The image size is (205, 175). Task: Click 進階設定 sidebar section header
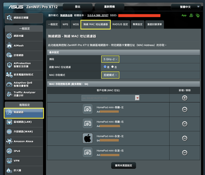coord(24,105)
